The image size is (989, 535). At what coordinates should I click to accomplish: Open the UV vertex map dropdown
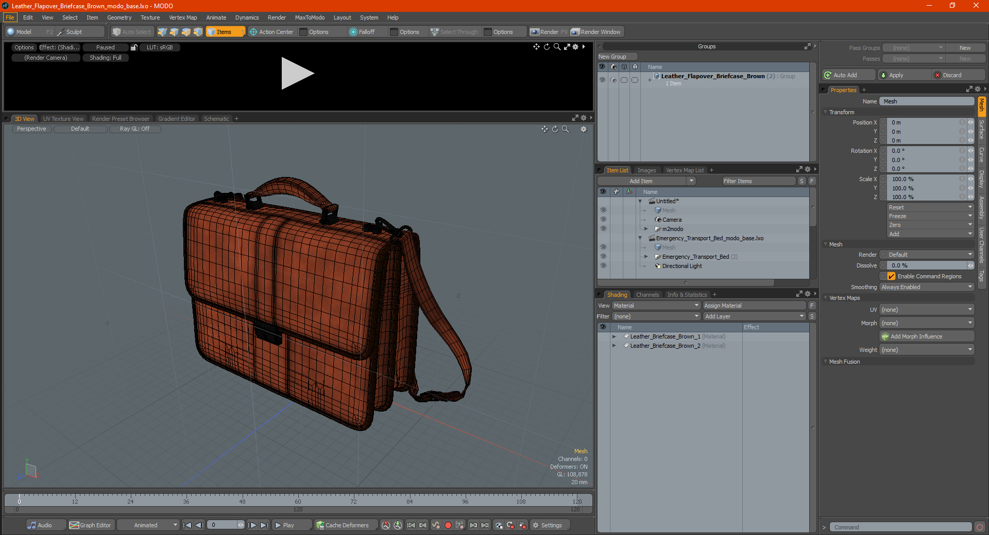(x=926, y=310)
